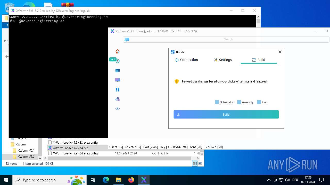Click Received [0B] in status bar
The width and height of the screenshot is (330, 185).
[x=213, y=147]
